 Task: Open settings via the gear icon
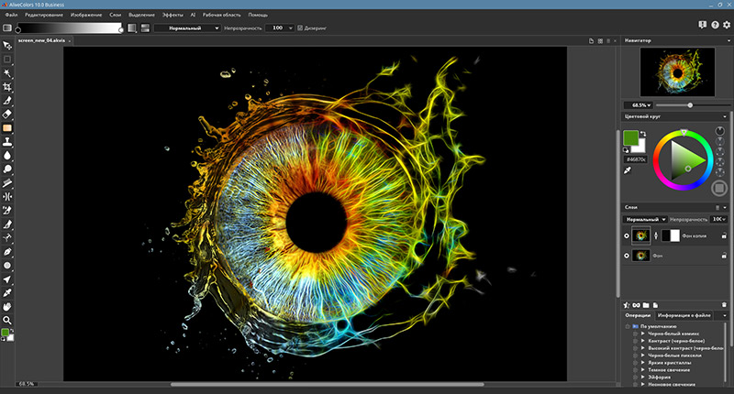pyautogui.click(x=725, y=25)
